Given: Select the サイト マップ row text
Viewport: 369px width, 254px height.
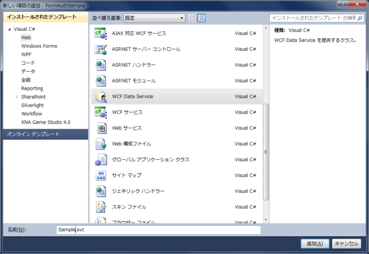Looking at the screenshot, I should tap(126, 175).
